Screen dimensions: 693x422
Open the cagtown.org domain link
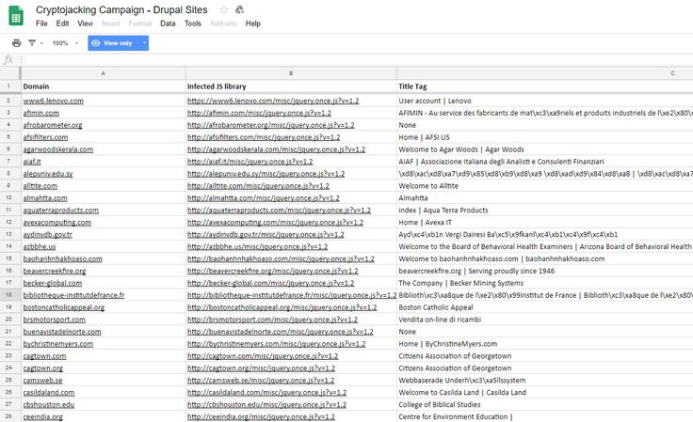pos(43,368)
